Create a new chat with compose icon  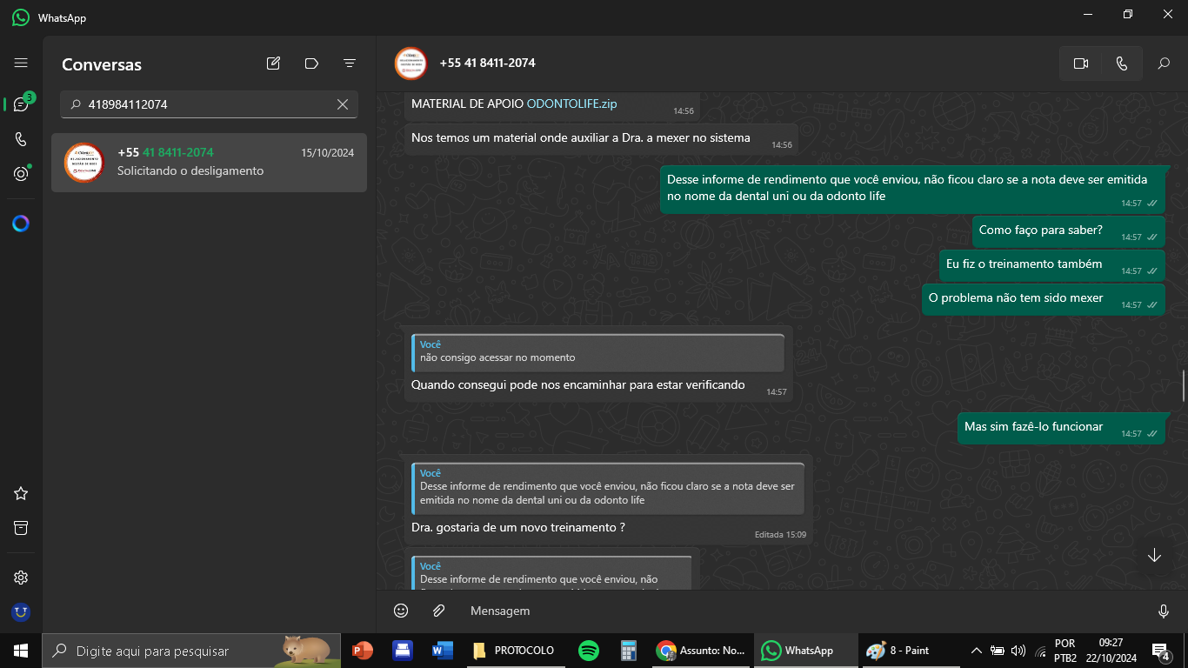273,63
